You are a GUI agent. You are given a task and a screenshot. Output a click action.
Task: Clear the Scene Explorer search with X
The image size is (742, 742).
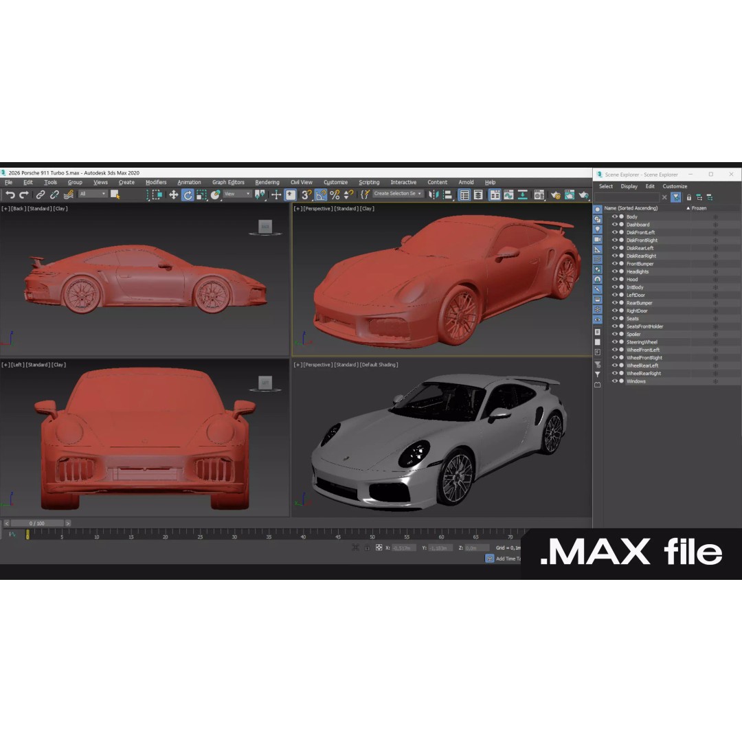point(664,197)
